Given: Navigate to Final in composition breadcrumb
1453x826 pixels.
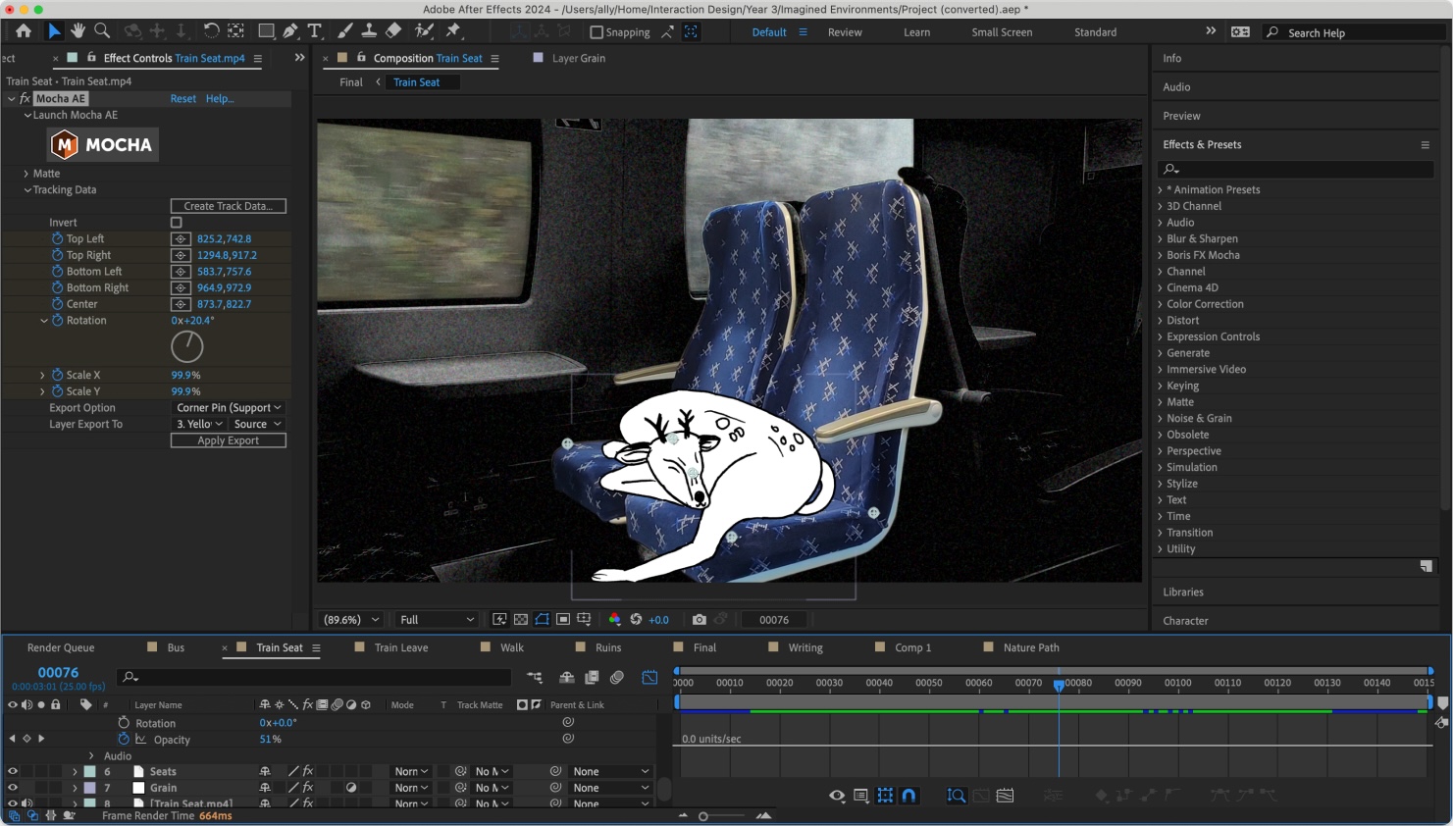Looking at the screenshot, I should click(351, 82).
